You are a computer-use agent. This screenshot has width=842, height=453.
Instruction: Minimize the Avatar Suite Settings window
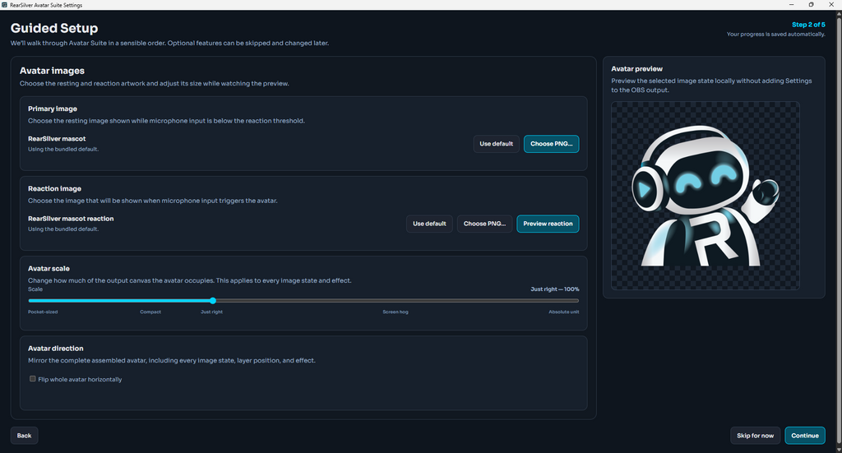pos(791,5)
